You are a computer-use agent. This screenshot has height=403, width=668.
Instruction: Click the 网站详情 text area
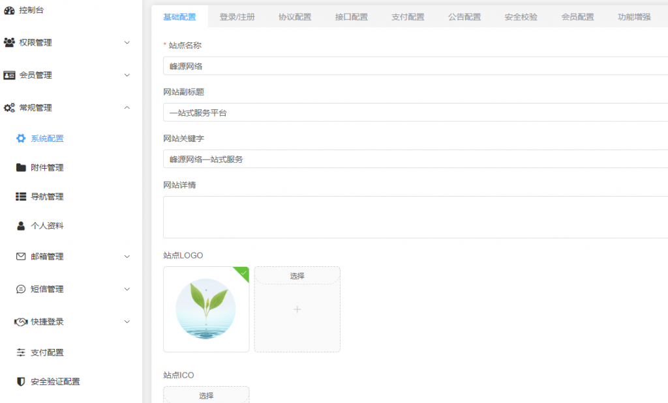click(x=415, y=217)
